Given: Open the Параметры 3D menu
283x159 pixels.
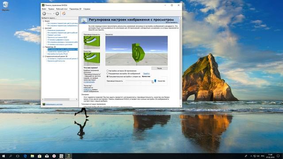Looking at the screenshot, I should click(x=75, y=9).
